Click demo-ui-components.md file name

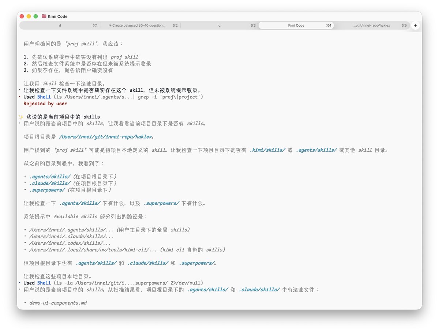pyautogui.click(x=58, y=303)
